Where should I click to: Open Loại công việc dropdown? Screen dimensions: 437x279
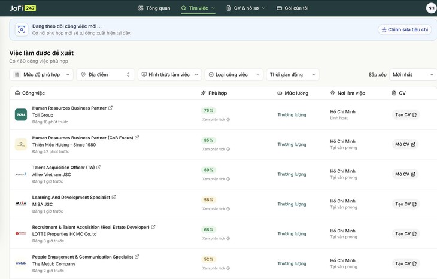tap(234, 75)
